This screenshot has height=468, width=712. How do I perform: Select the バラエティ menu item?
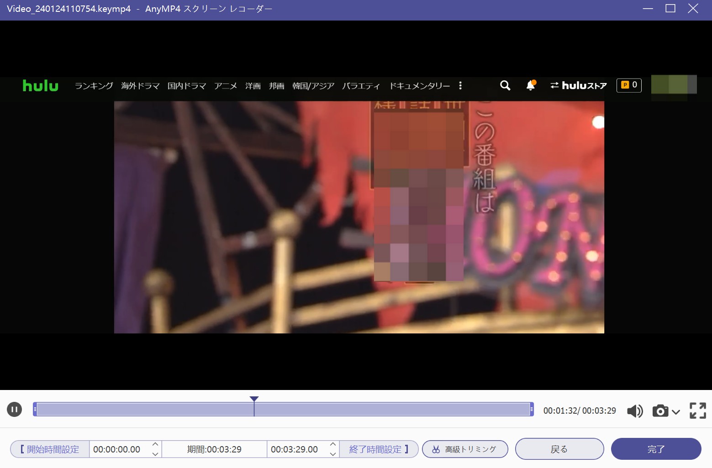pyautogui.click(x=361, y=86)
